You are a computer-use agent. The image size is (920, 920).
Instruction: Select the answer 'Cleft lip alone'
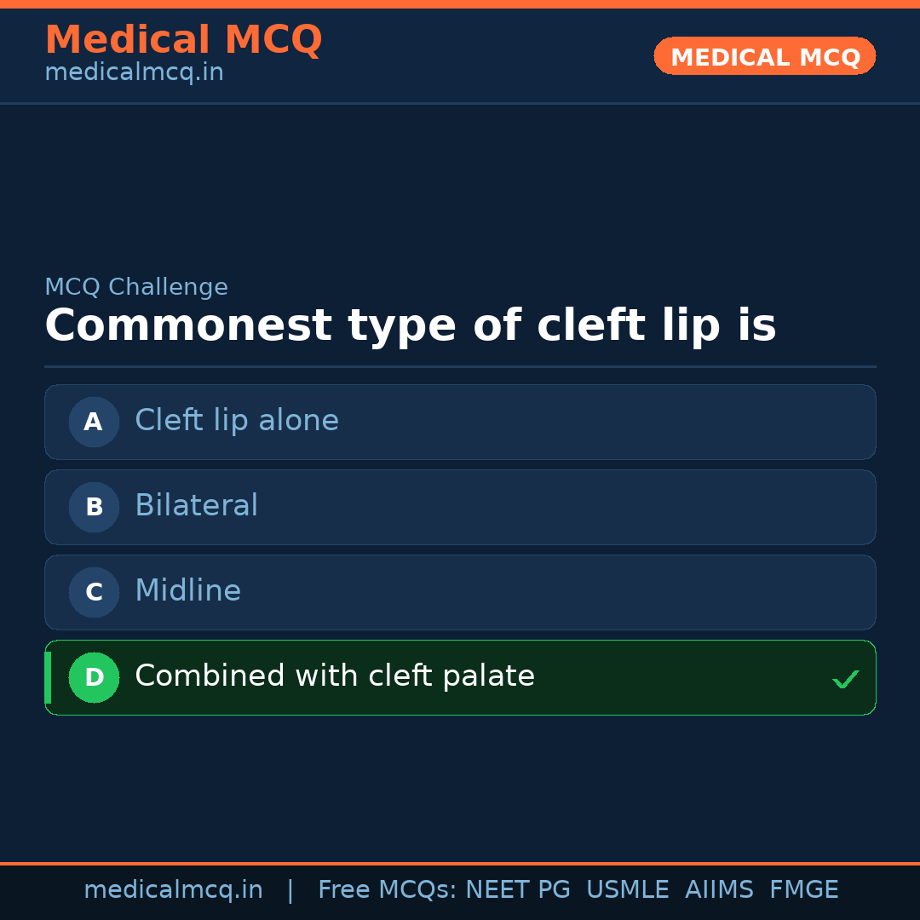[x=237, y=421]
